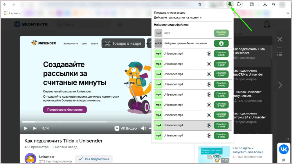
Task: Play the paused video
Action: [x=26, y=128]
